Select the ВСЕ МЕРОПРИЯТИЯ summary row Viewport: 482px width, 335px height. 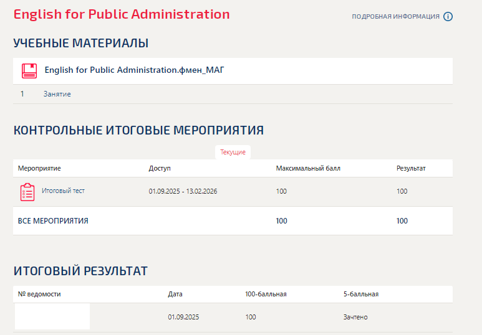click(53, 221)
